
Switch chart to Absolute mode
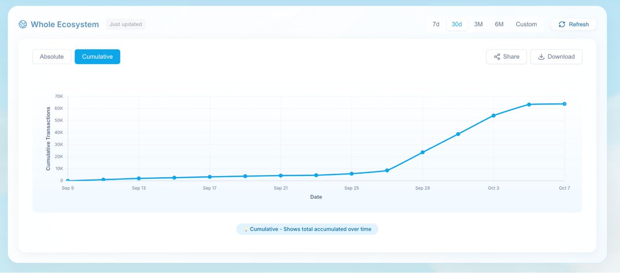[x=52, y=57]
